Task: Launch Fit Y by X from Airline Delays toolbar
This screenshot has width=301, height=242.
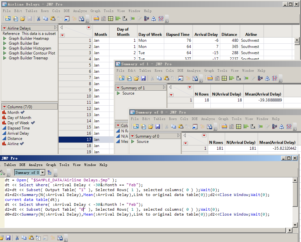Action: tap(125, 19)
